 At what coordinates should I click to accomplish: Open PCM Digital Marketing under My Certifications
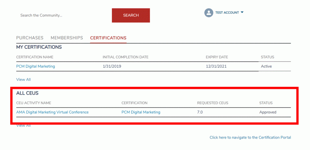[35, 66]
